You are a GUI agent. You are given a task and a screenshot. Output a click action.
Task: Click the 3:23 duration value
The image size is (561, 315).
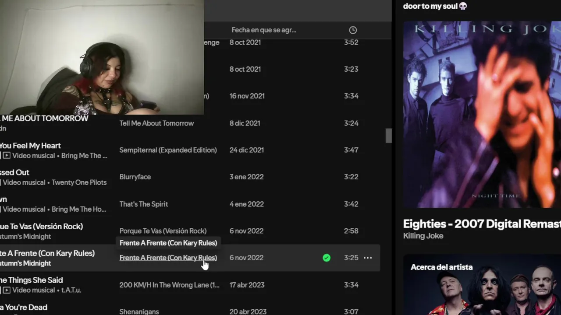pos(351,69)
